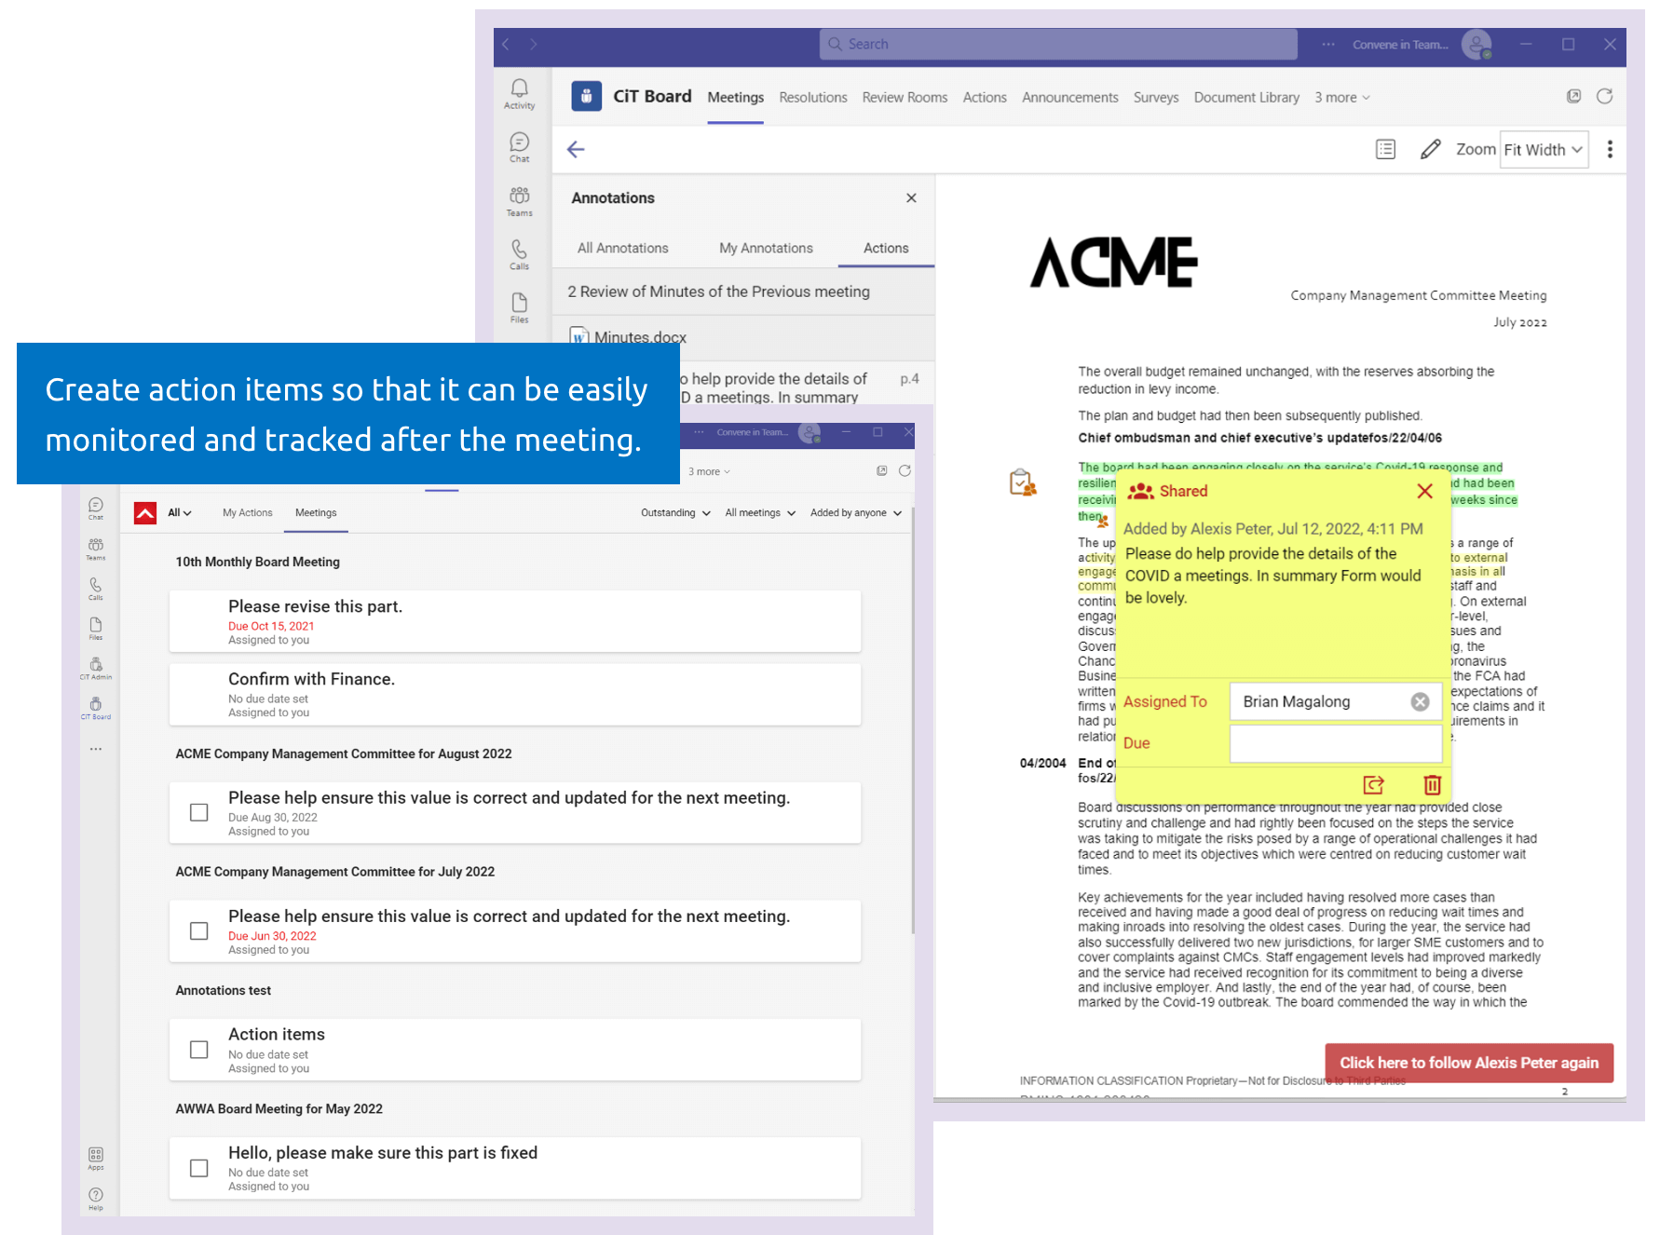Click 'Click here to follow Alexis Peter again'

(x=1469, y=1063)
